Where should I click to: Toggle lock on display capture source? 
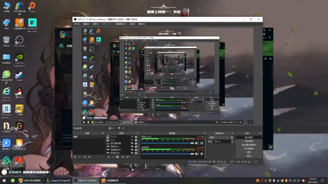[136, 144]
